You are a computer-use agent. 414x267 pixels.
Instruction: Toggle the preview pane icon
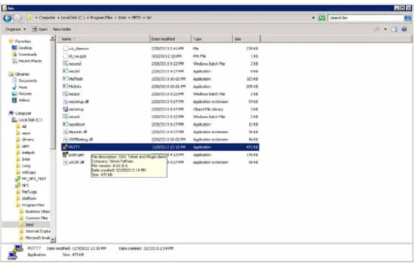coord(395,30)
